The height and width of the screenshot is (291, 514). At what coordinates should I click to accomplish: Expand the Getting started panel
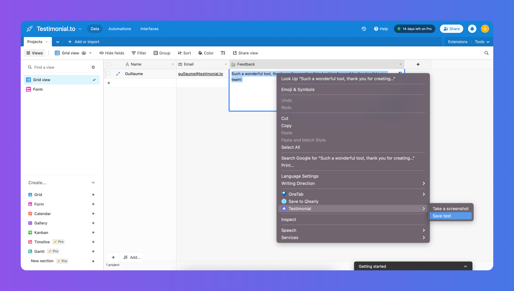pyautogui.click(x=465, y=266)
